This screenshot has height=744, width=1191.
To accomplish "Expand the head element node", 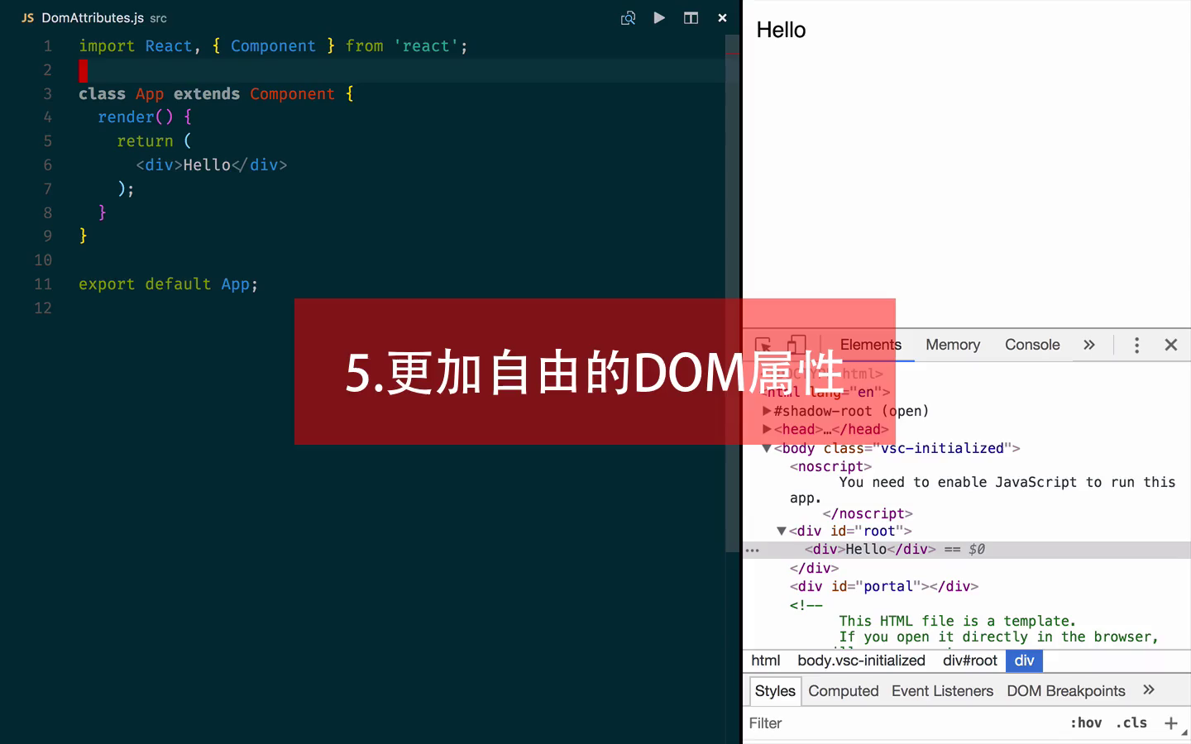I will [x=767, y=429].
